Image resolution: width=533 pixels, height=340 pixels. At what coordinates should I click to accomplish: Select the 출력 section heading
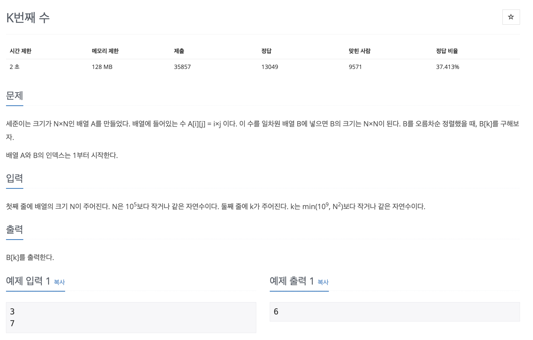coord(15,229)
